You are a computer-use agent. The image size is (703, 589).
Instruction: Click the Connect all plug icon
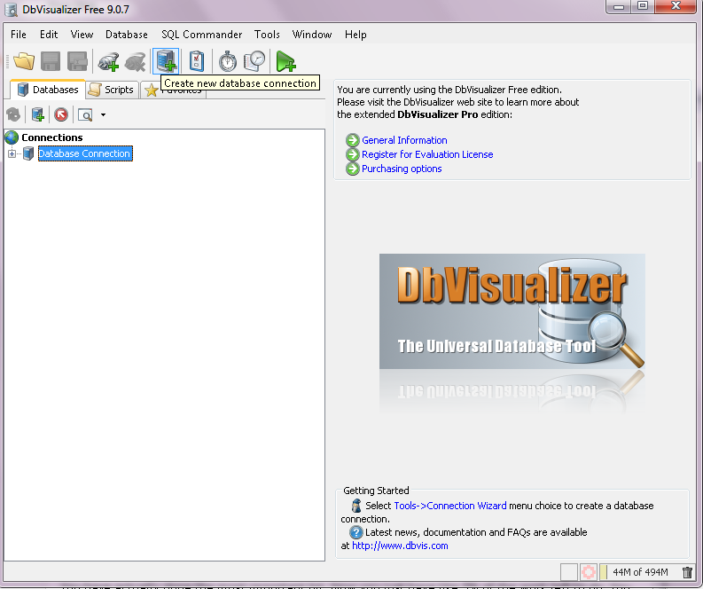[x=108, y=61]
